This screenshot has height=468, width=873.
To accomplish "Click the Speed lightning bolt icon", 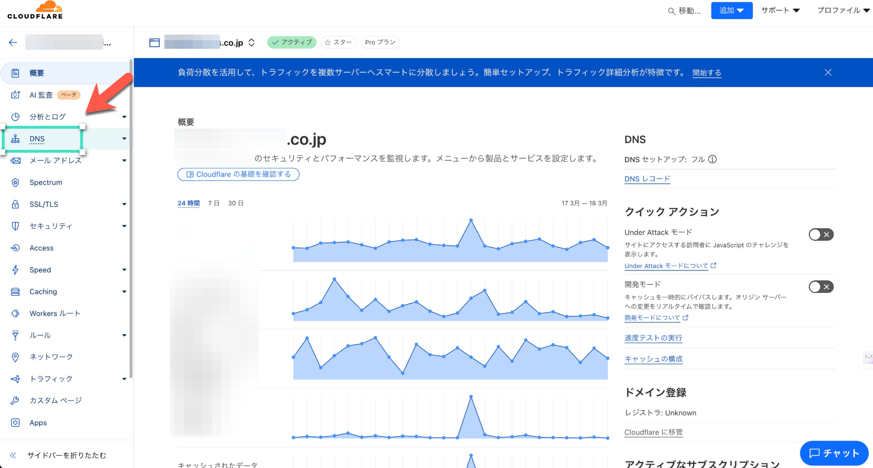I will click(x=15, y=270).
